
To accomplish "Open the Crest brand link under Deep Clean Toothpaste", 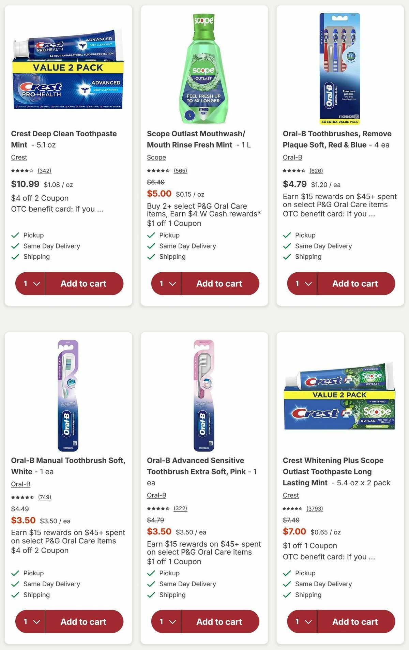I will tap(19, 157).
